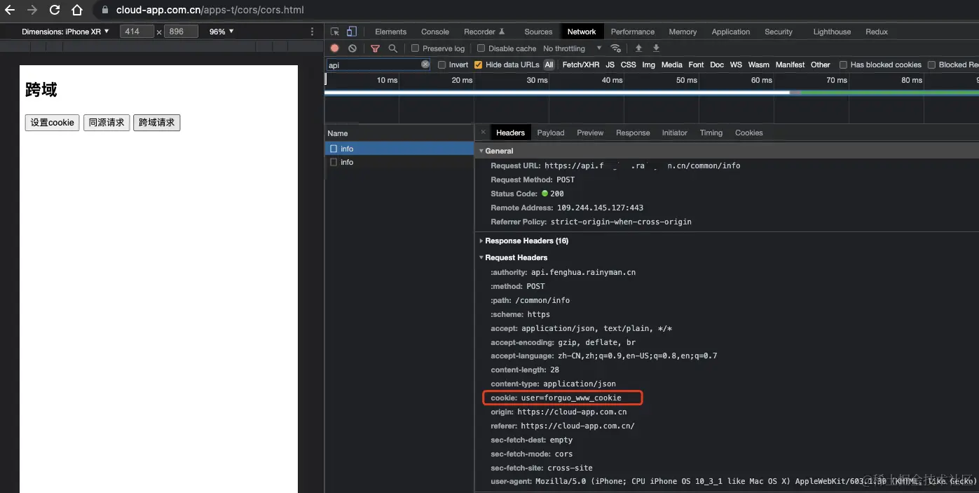Open the request Cookies tab
Screen dimensions: 979x493
coord(748,133)
